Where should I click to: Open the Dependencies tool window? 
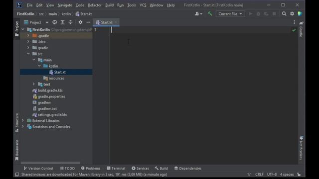[188, 168]
